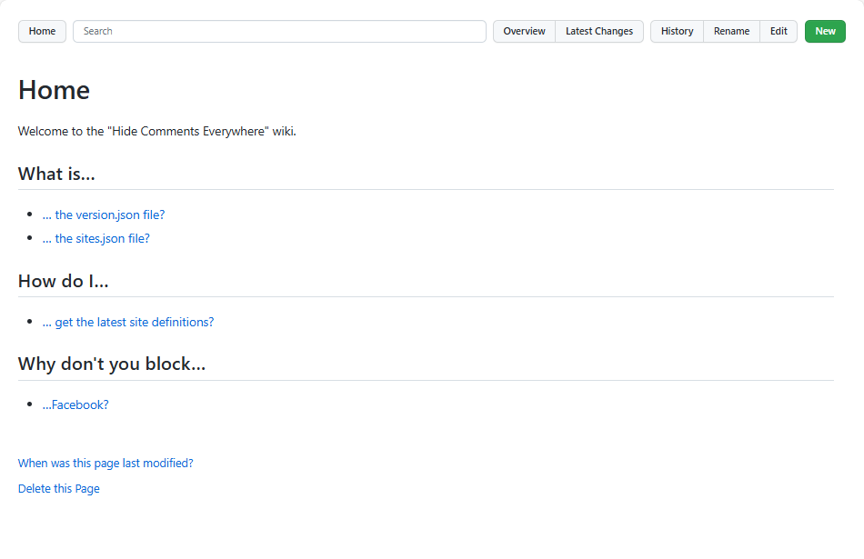Screen dimensions: 864x559
Task: Click the 'Delete this Page' link
Action: (x=59, y=489)
